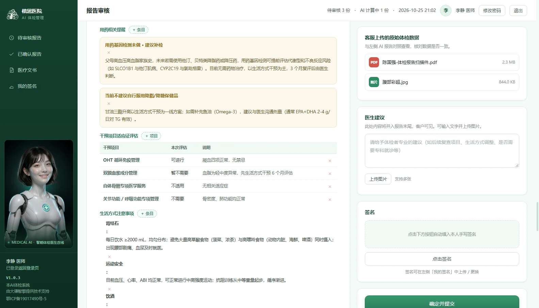The width and height of the screenshot is (539, 308).
Task: Click the red PDF file icon
Action: [374, 62]
